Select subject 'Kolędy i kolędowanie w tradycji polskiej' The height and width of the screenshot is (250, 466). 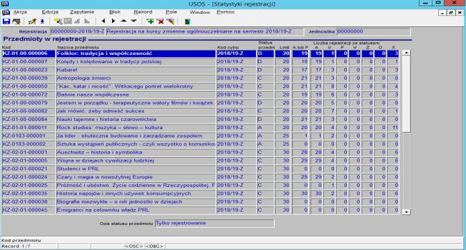[x=136, y=62]
